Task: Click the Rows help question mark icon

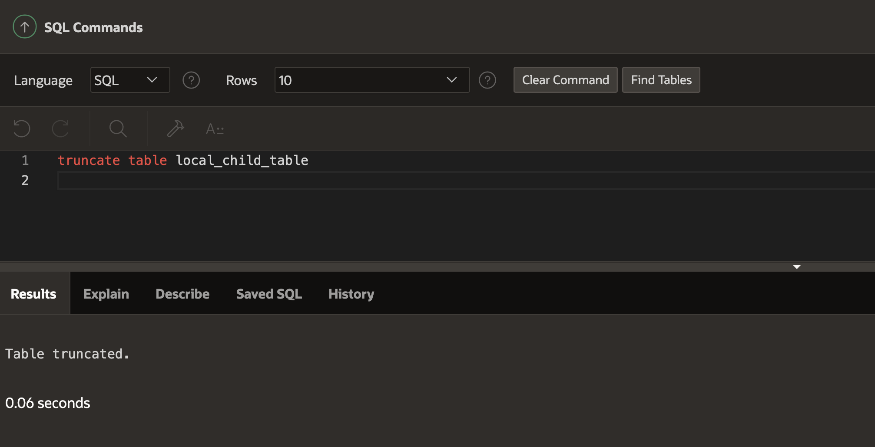Action: coord(487,80)
